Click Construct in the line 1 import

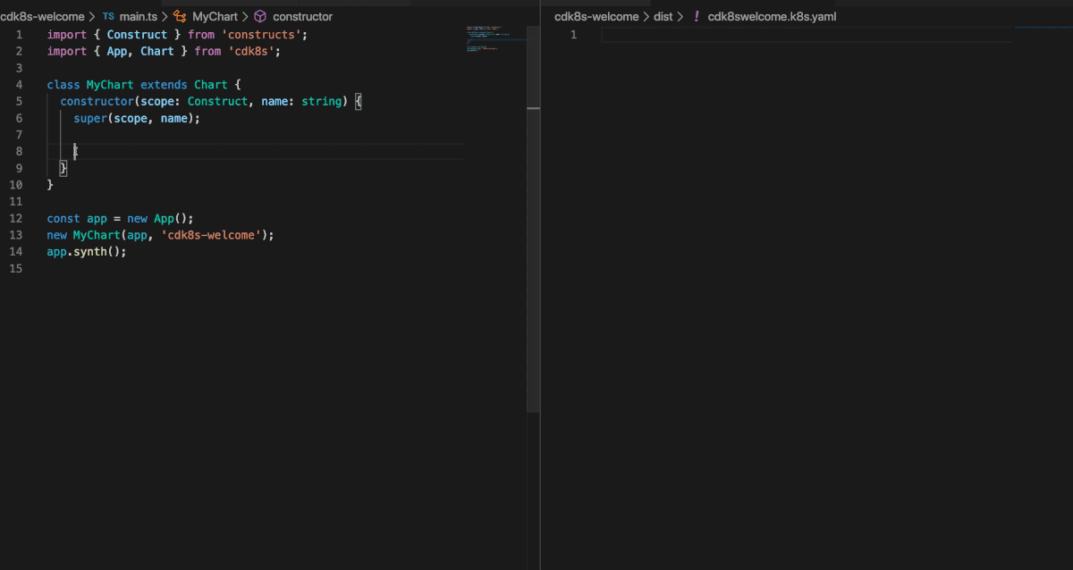137,34
